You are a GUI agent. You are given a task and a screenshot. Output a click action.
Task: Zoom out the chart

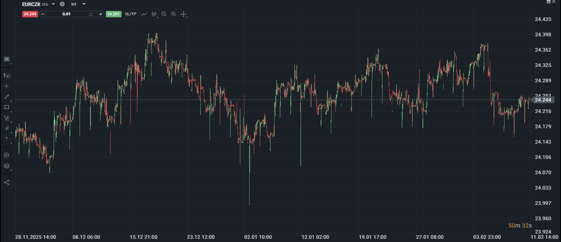tap(164, 14)
